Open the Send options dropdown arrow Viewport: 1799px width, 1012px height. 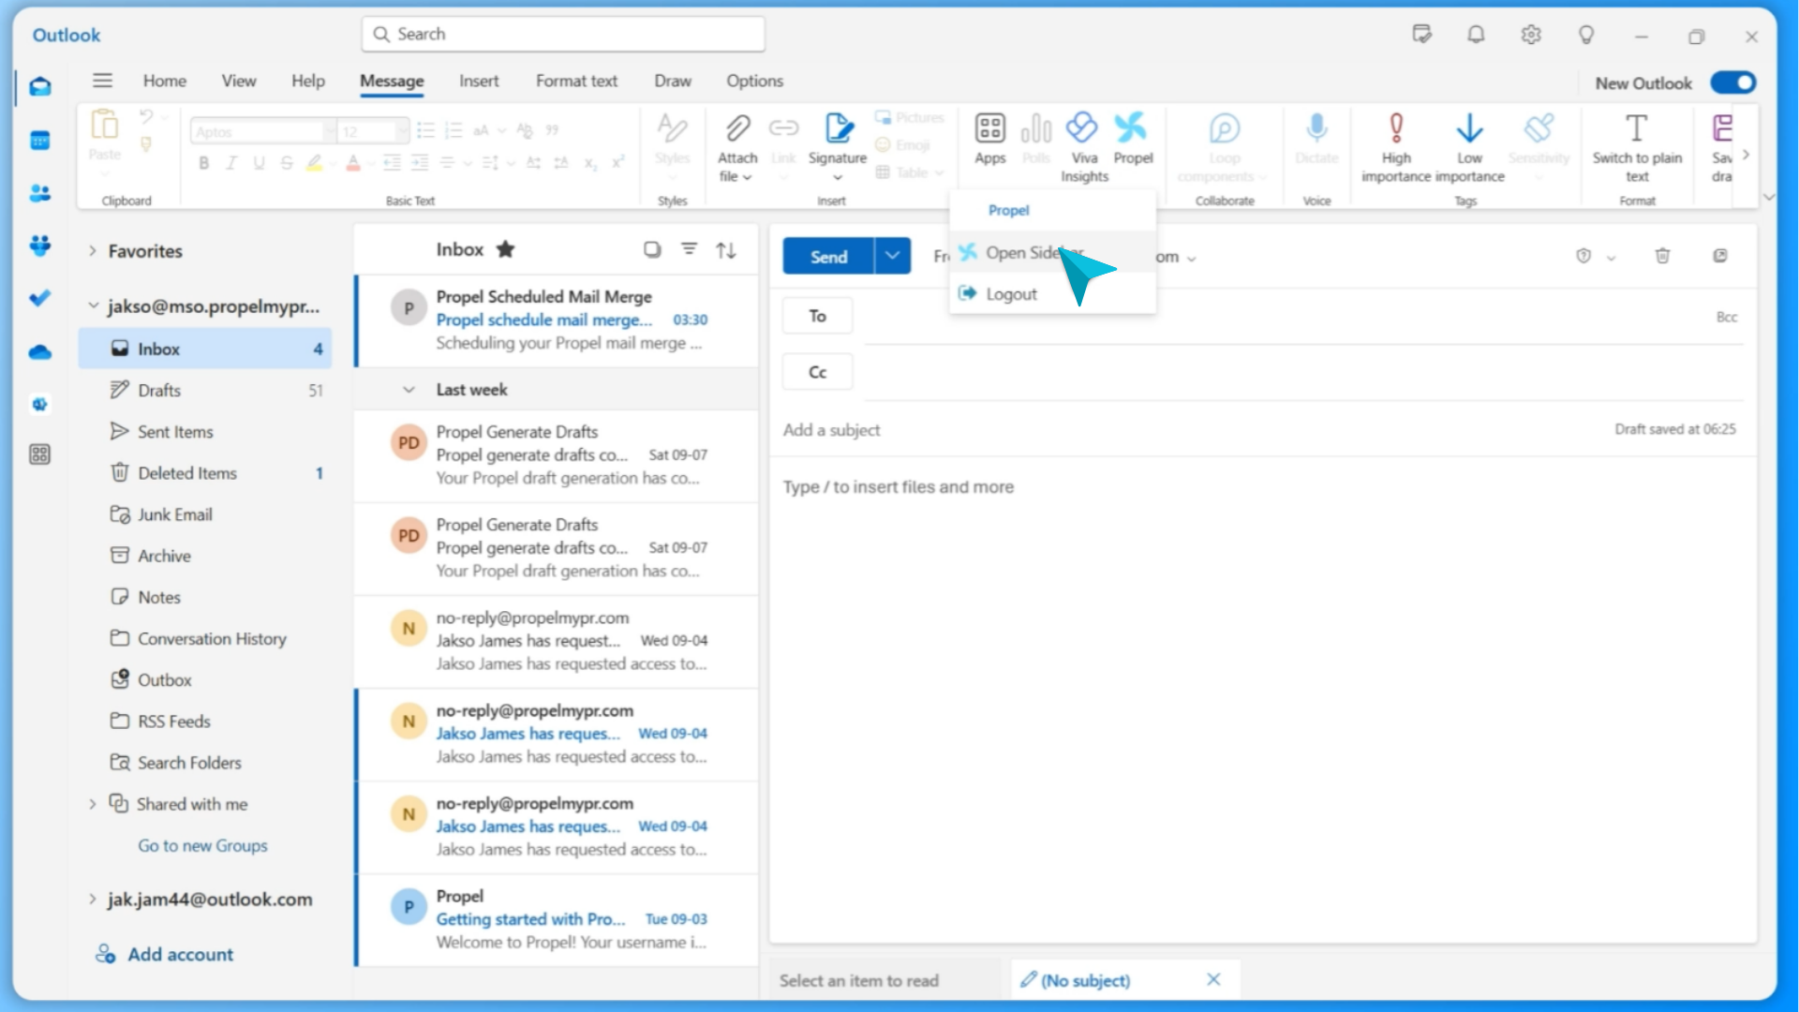pyautogui.click(x=892, y=256)
